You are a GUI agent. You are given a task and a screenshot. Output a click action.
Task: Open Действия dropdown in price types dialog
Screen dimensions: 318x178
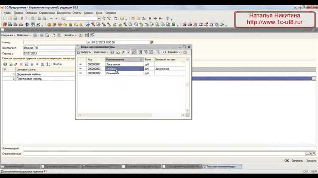(x=101, y=52)
